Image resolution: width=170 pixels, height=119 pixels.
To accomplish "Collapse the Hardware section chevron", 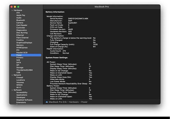I will tap(12, 10).
